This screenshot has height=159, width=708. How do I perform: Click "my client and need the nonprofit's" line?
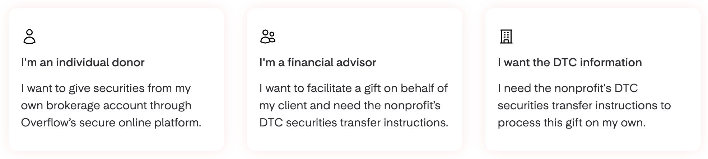click(x=350, y=106)
